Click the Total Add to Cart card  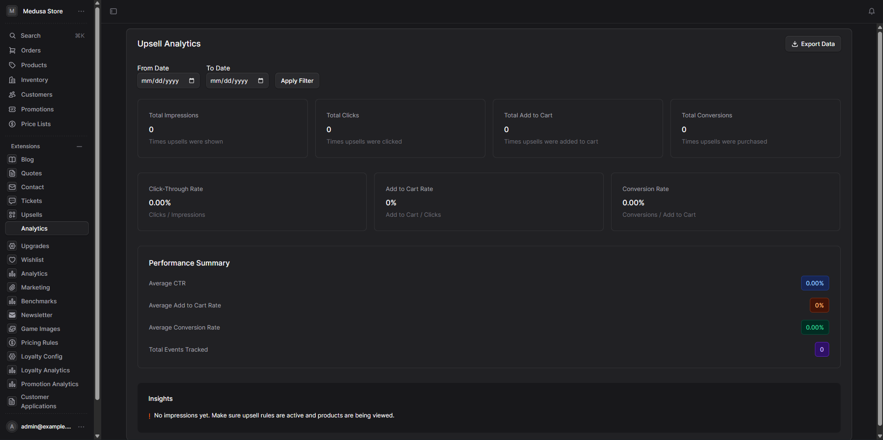click(578, 128)
